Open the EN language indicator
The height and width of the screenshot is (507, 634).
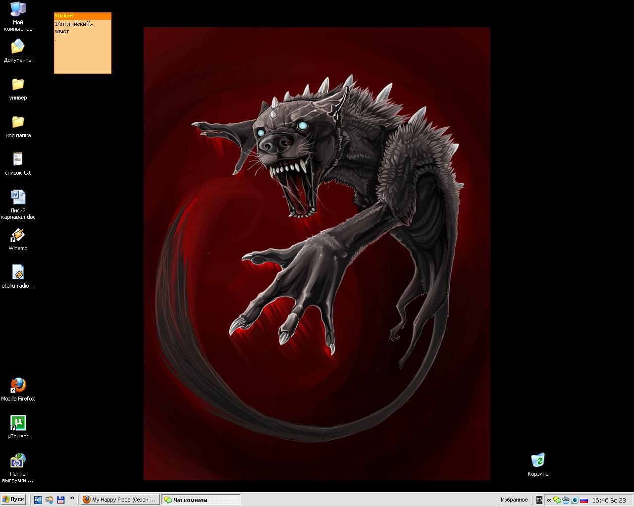[539, 500]
